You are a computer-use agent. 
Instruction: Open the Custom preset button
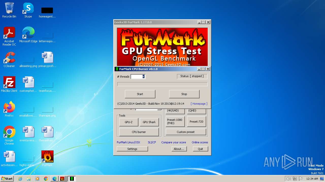point(186,132)
